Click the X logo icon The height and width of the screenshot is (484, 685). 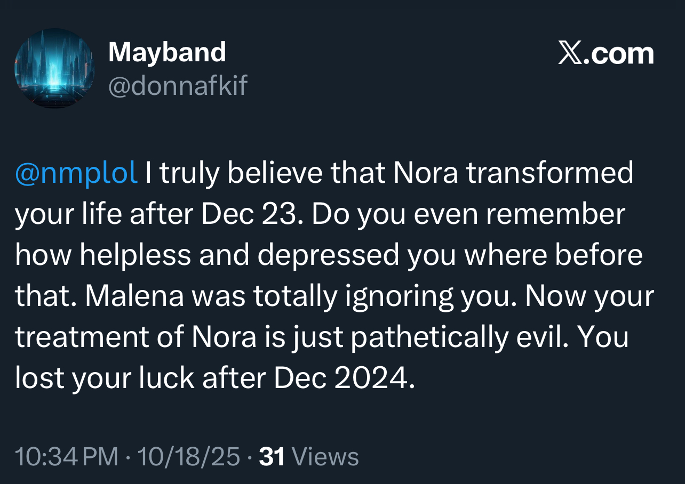[x=570, y=54]
